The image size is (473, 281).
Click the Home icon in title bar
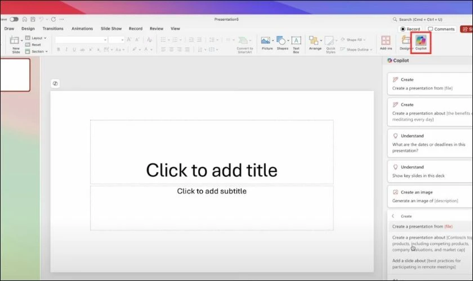click(24, 19)
